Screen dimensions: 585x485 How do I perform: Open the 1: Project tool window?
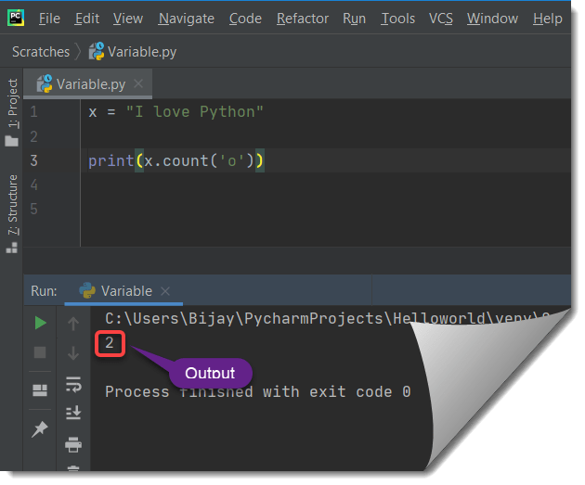click(x=13, y=103)
